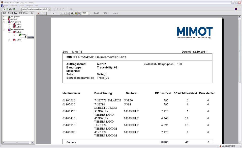Click the 'Summe:' label in the report
This screenshot has width=242, height=148.
click(x=72, y=142)
